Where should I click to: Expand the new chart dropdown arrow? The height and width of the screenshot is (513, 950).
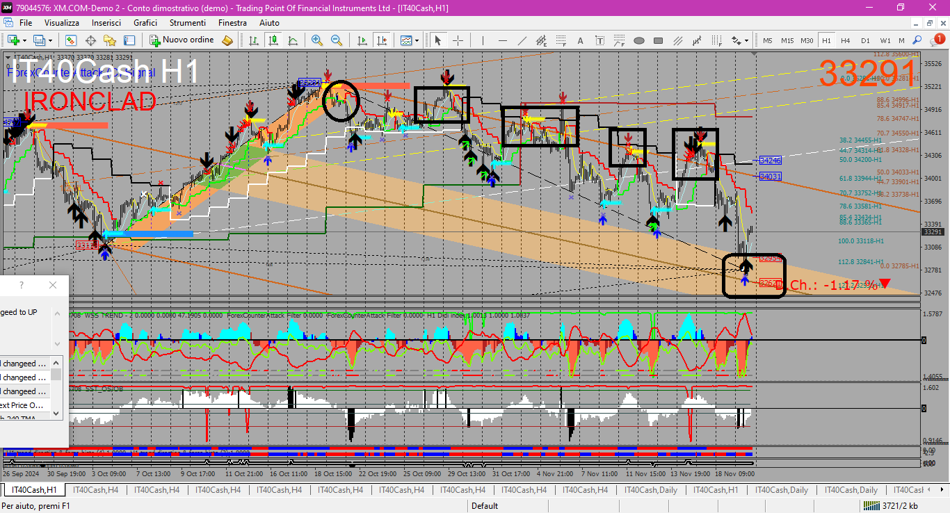tap(24, 40)
